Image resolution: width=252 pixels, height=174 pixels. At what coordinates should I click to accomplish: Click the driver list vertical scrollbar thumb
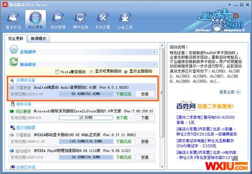pos(162,93)
